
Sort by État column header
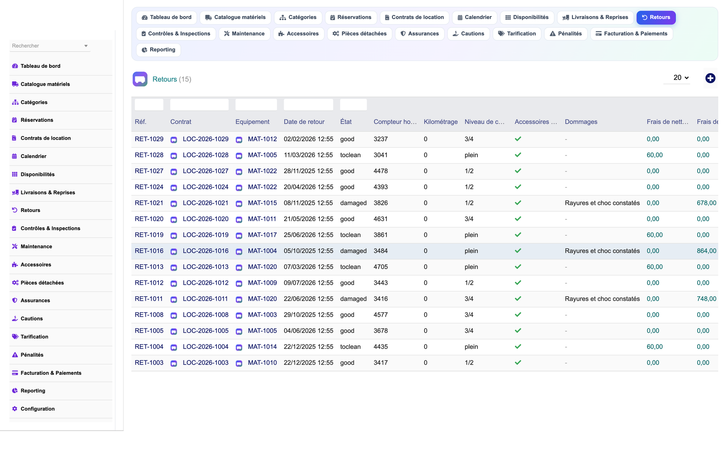[x=346, y=122]
